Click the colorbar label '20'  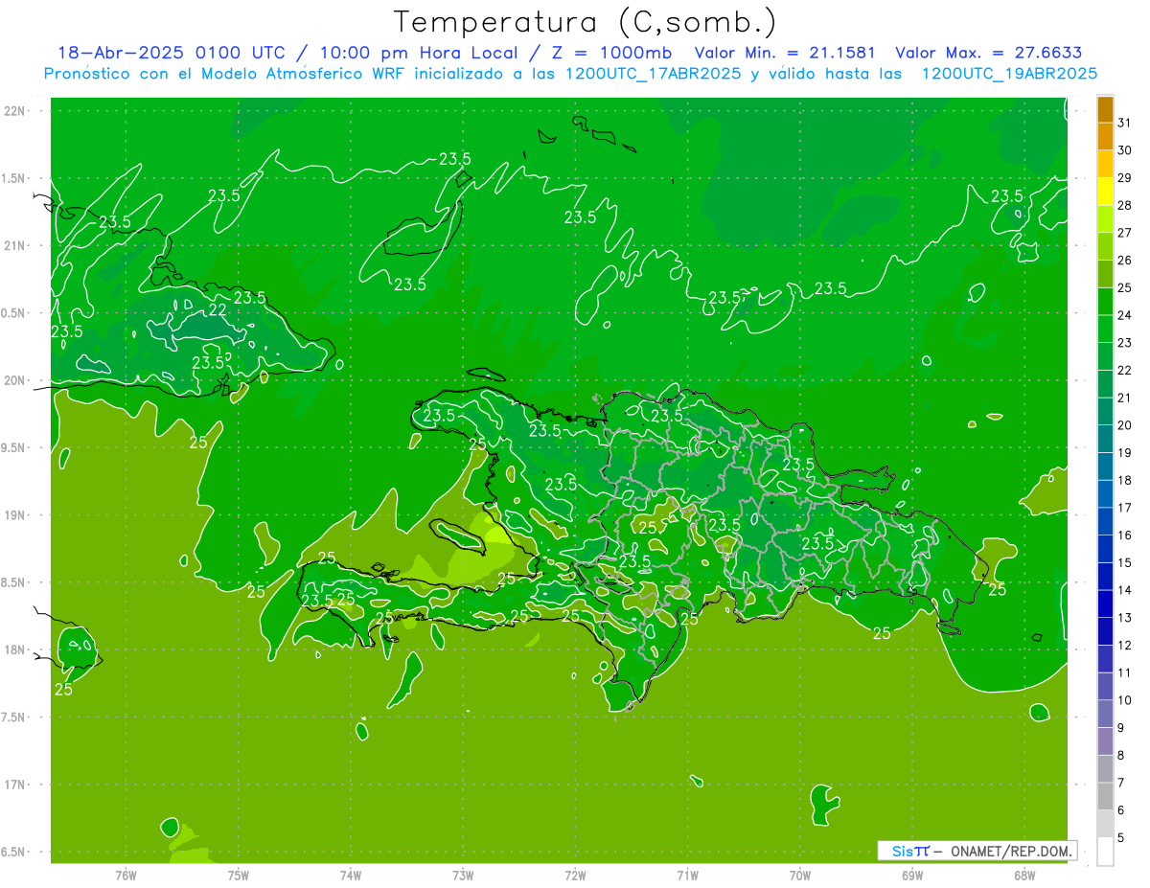(1125, 425)
